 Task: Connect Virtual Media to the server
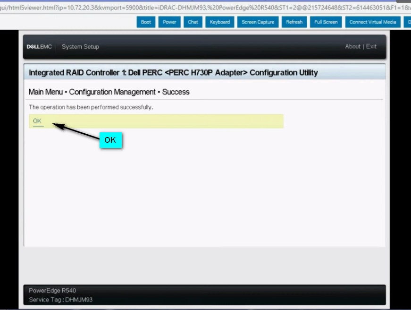click(373, 22)
